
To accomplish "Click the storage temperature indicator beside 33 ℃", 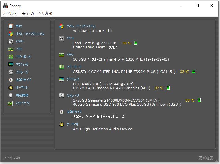I will click(x=199, y=100).
